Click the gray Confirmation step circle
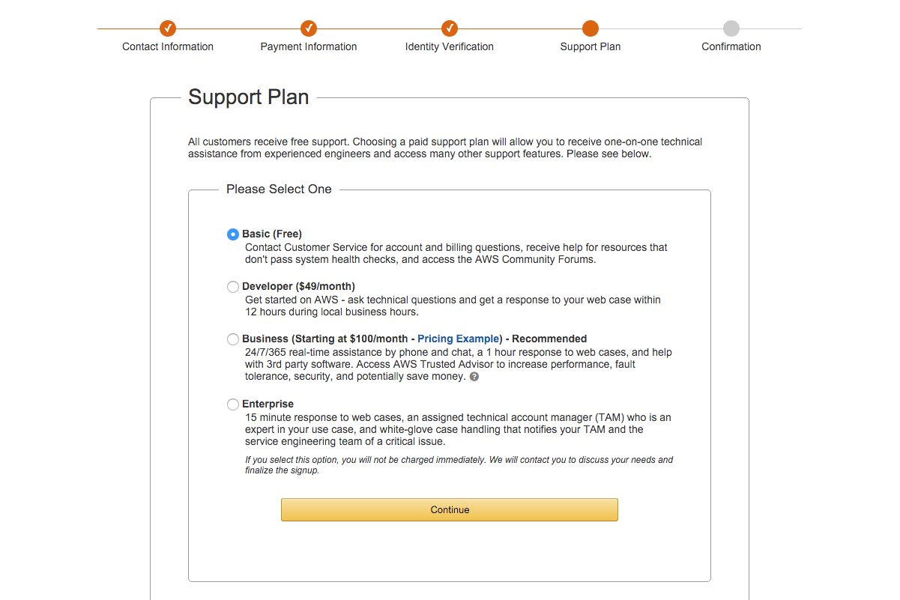Screen dimensions: 900x600 [x=731, y=28]
